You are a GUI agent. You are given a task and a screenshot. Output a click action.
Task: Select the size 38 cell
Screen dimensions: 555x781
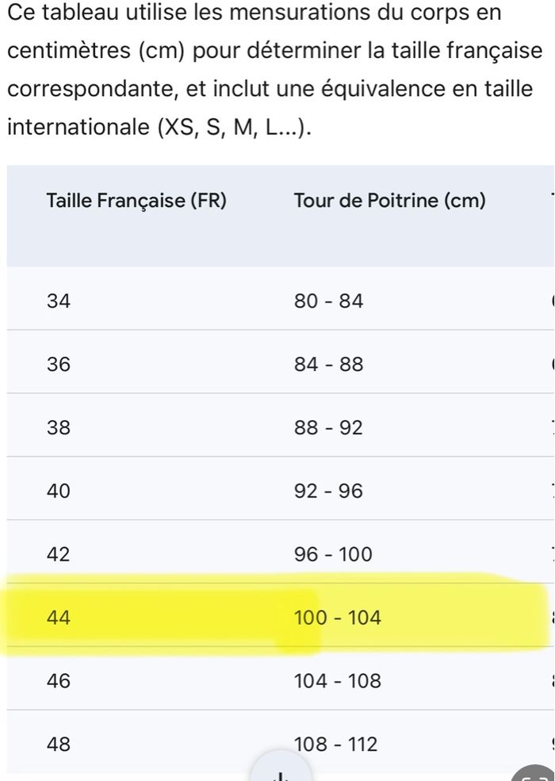pos(59,428)
